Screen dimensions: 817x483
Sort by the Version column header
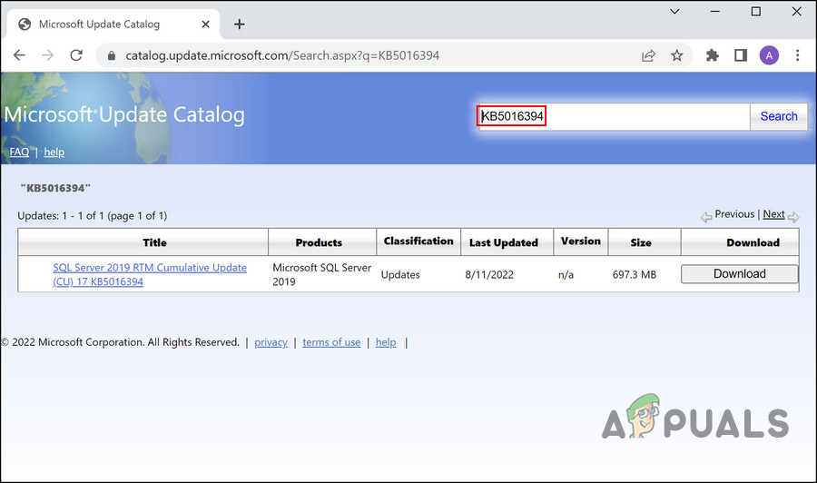click(580, 241)
